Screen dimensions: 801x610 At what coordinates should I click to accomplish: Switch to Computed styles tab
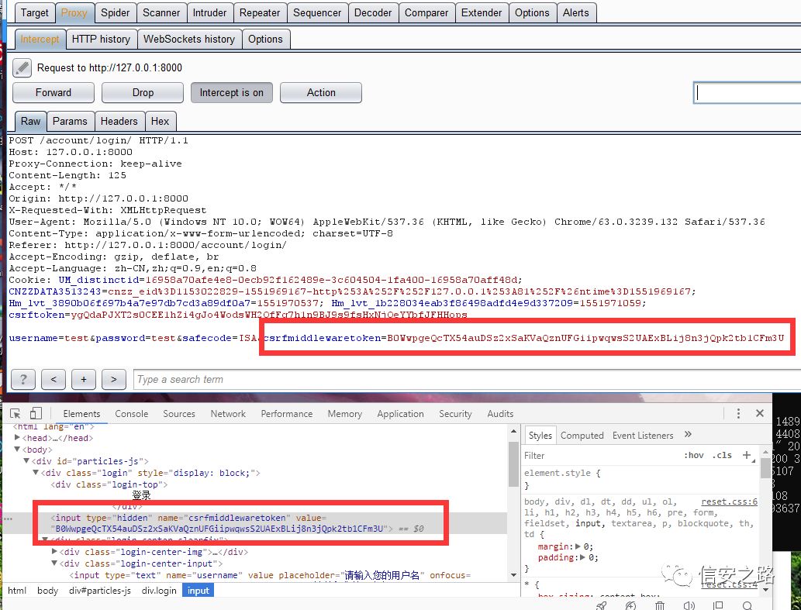click(582, 436)
